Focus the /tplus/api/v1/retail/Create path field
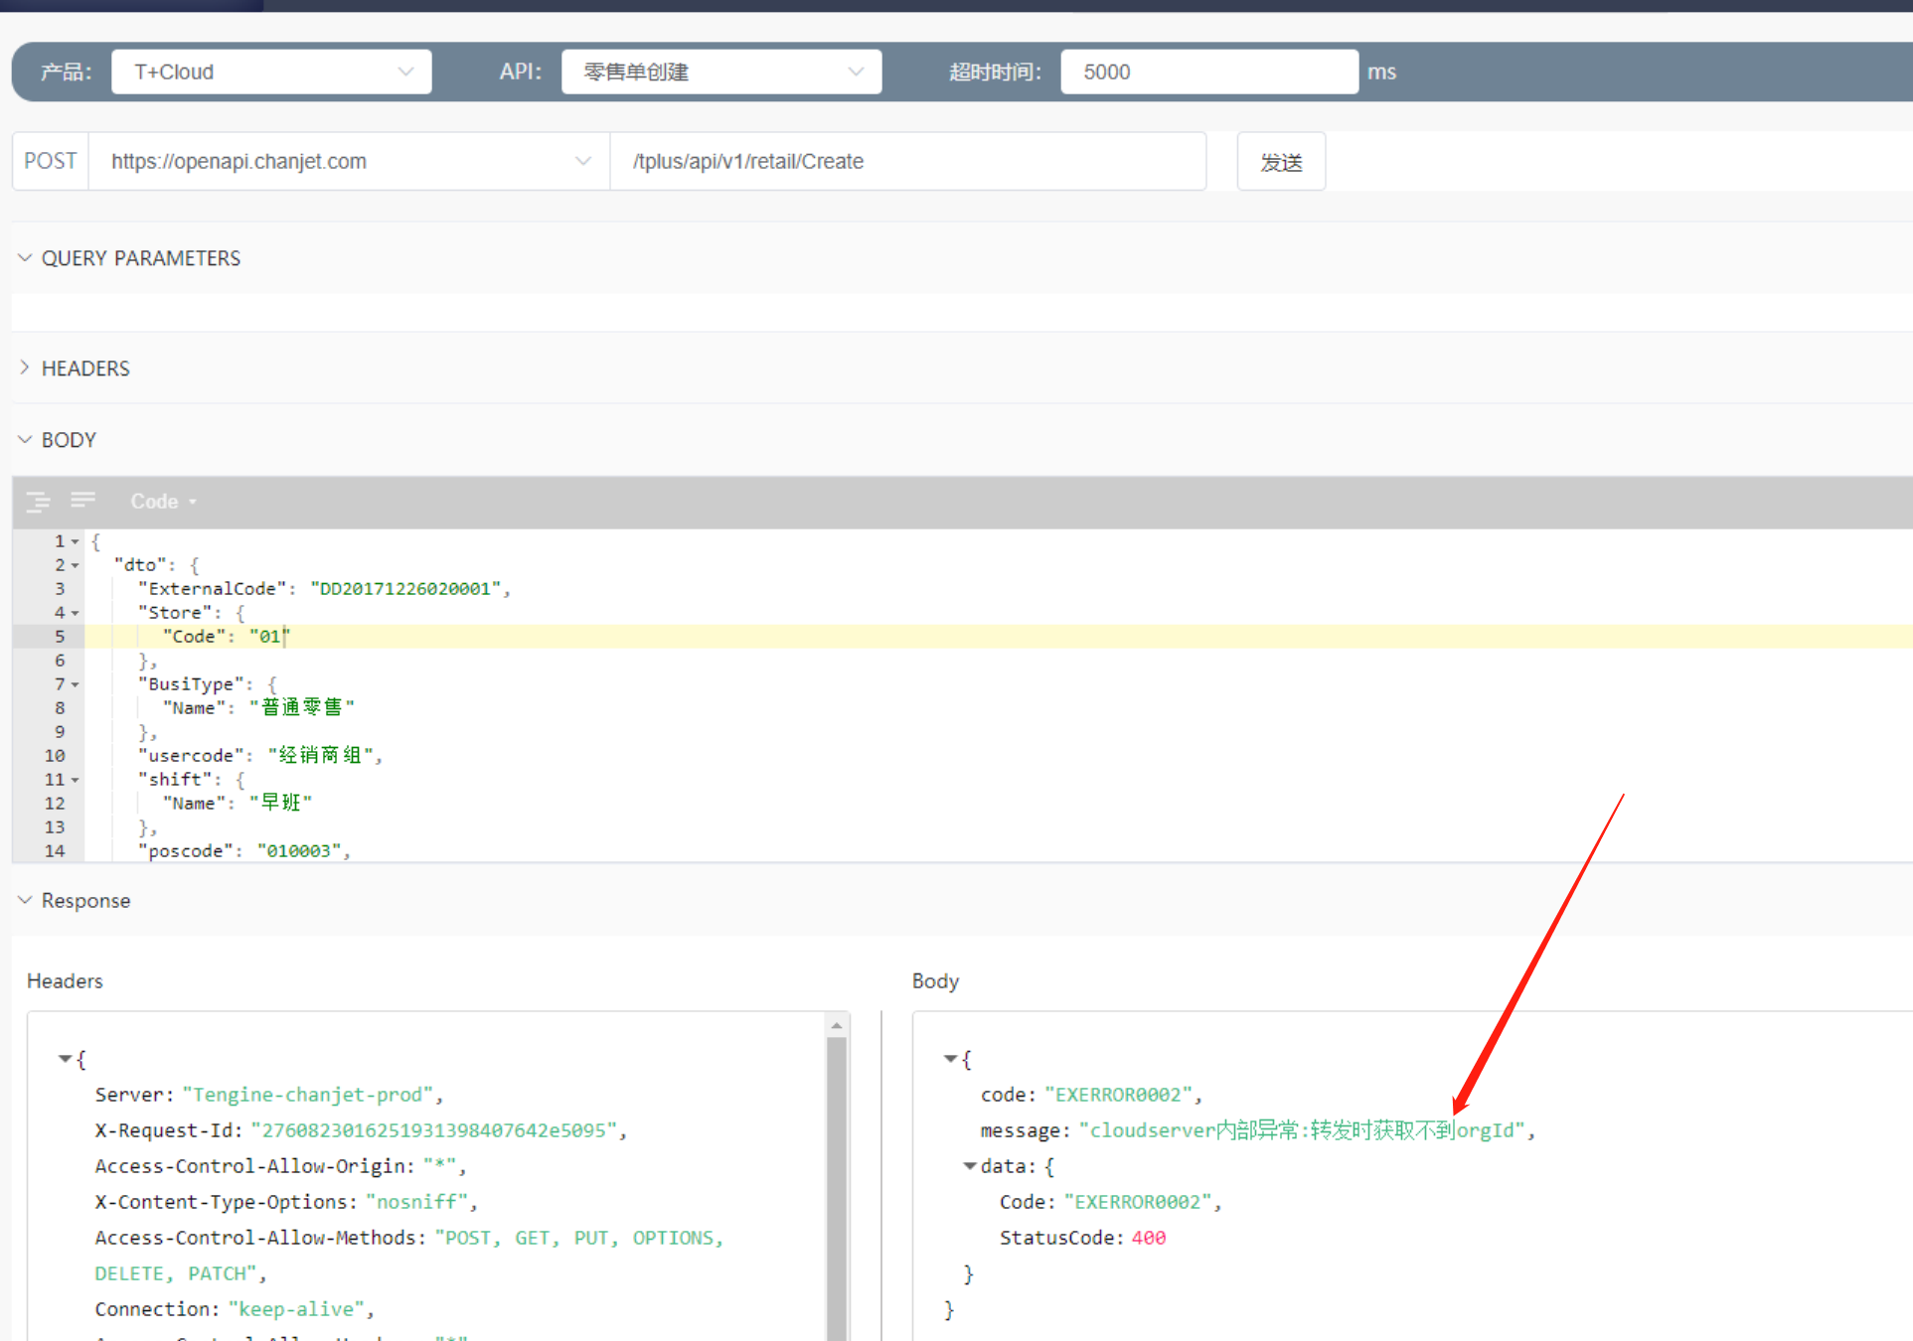 [x=908, y=161]
